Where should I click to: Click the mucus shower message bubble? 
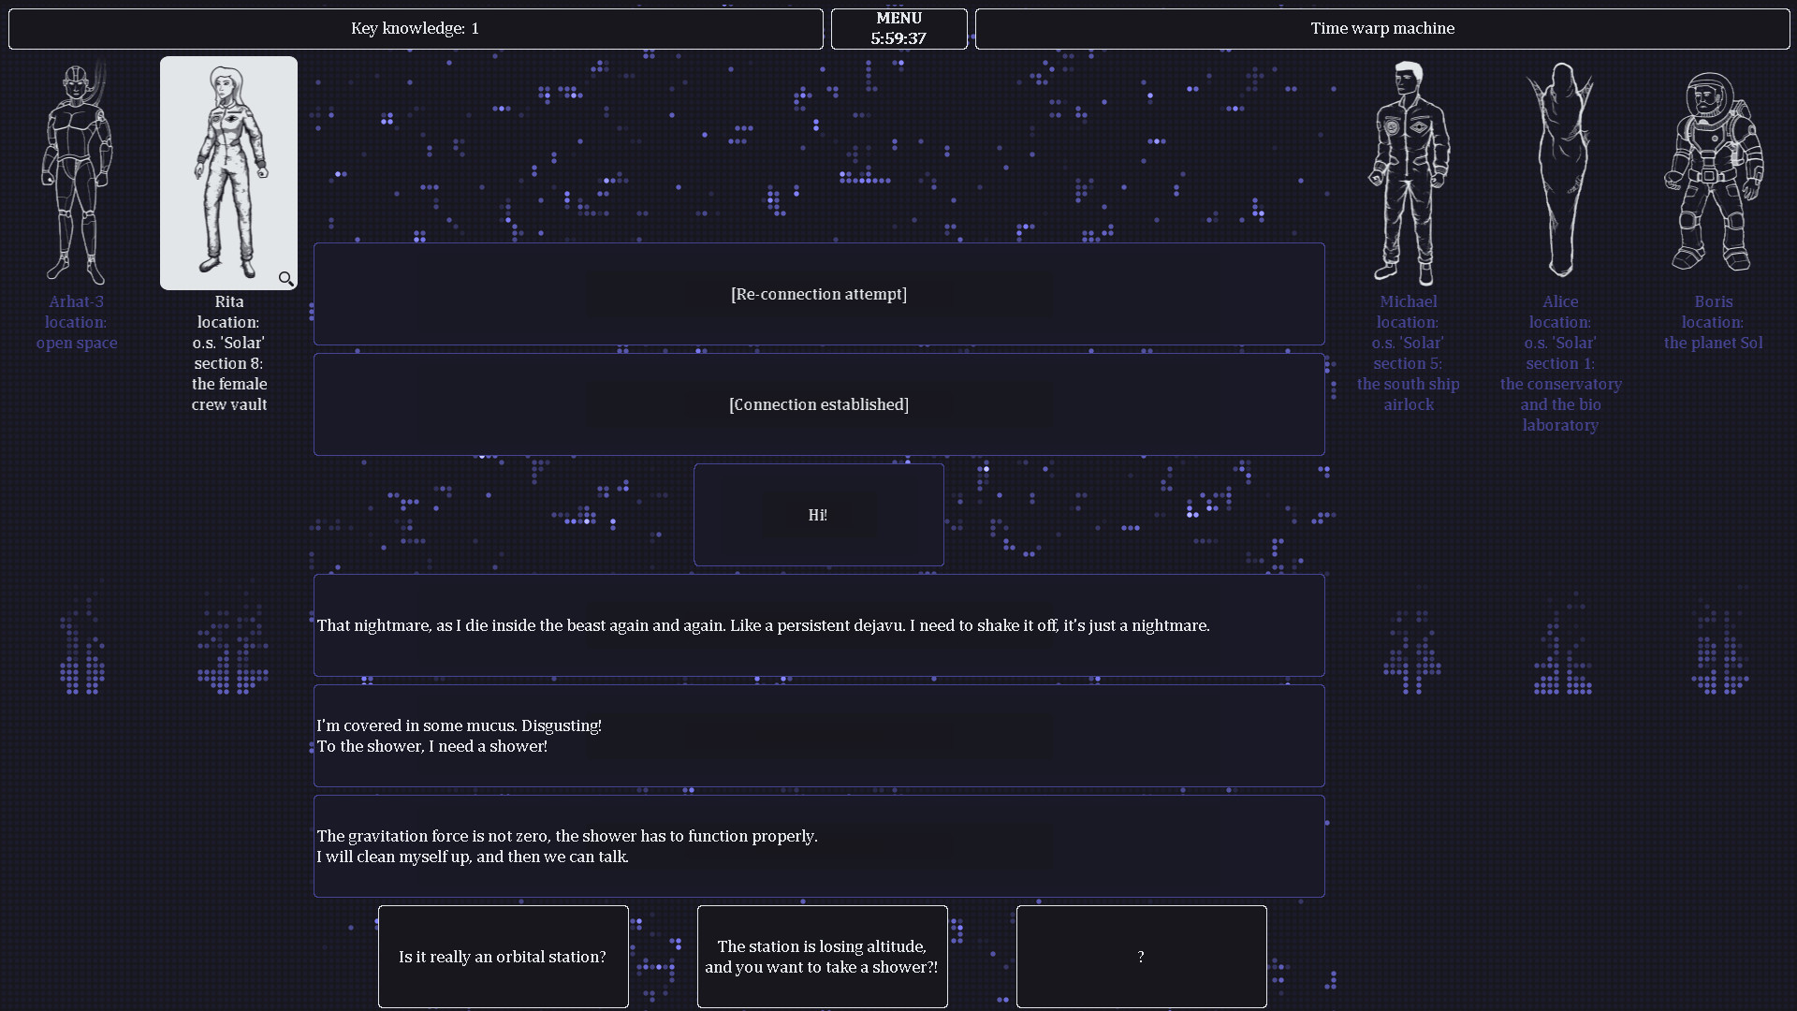tap(818, 735)
